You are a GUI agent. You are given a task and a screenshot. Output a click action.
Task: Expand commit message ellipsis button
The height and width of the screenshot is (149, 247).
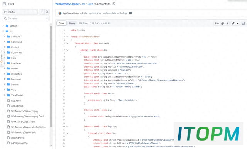(130, 13)
